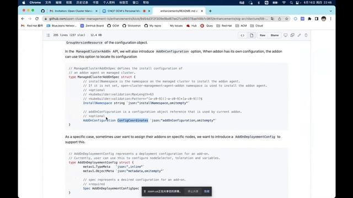Select the enhancements/README.md tab
This screenshot has width=353, height=198.
(178, 11)
